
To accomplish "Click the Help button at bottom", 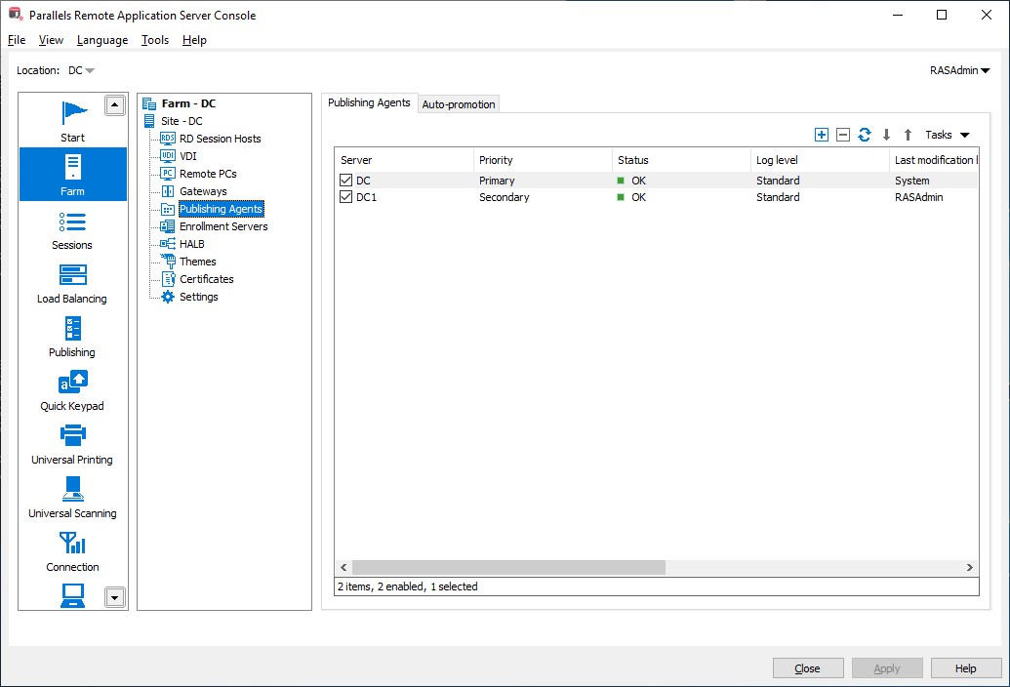I will pos(965,668).
